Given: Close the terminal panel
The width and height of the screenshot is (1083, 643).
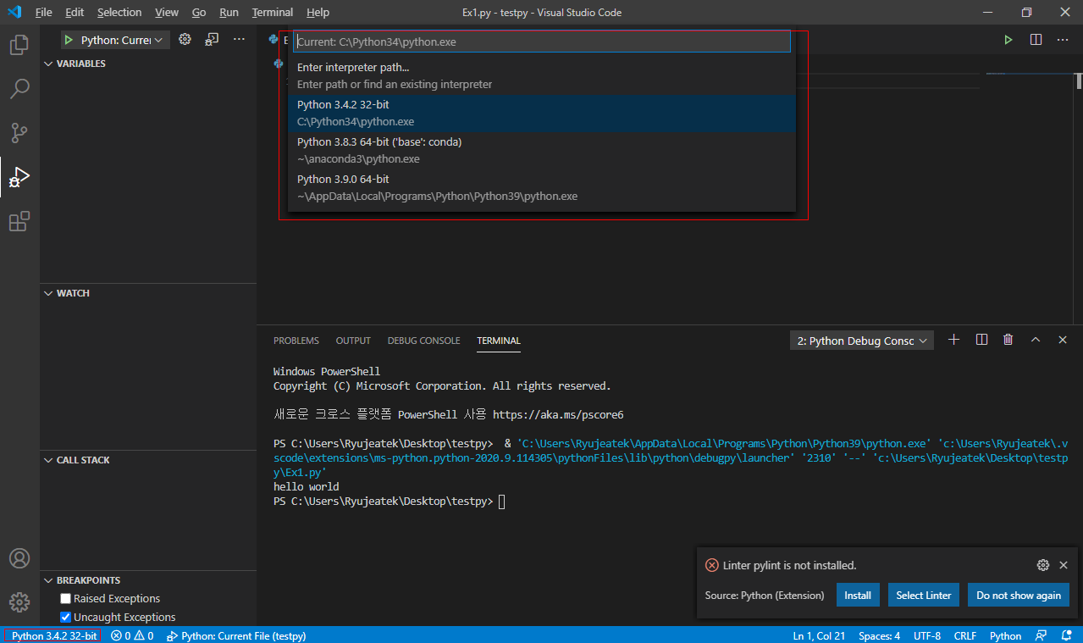Looking at the screenshot, I should click(1063, 340).
